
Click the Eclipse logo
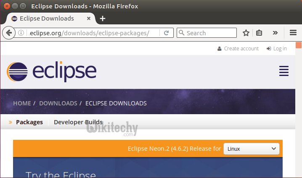point(51,71)
